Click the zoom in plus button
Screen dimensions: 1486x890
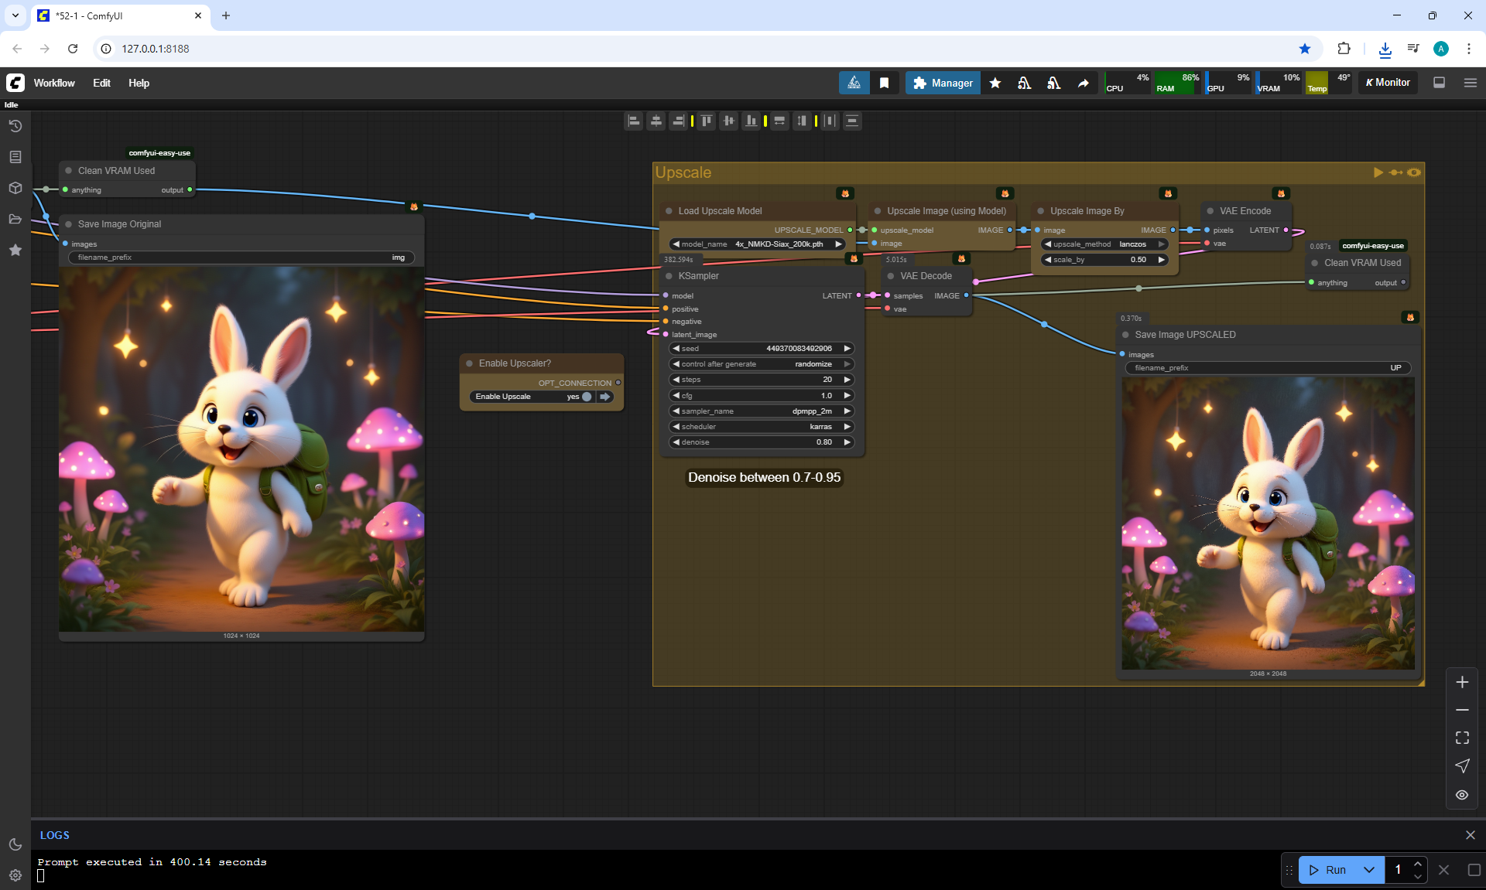click(x=1461, y=682)
